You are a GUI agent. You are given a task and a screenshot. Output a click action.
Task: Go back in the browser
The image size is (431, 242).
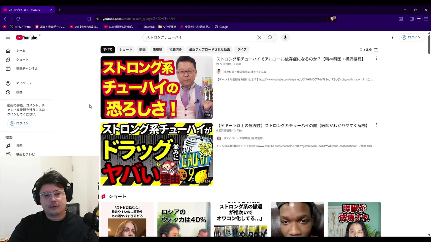pos(5,19)
